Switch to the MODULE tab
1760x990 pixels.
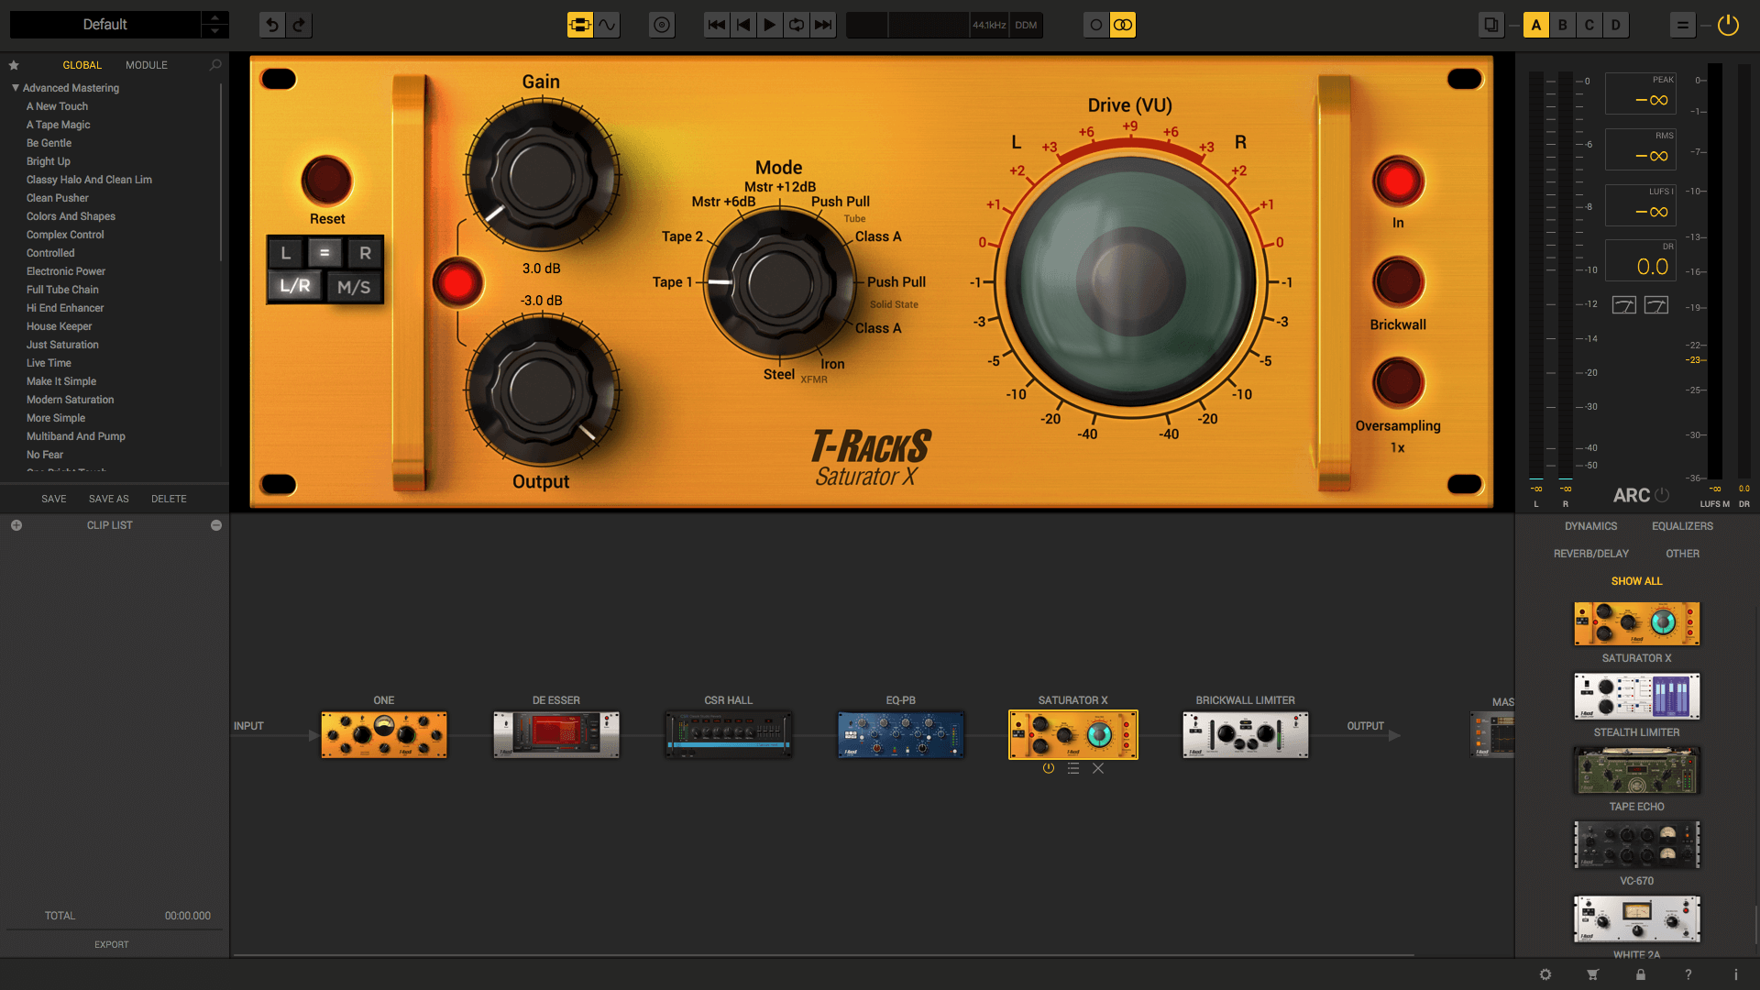coord(147,65)
